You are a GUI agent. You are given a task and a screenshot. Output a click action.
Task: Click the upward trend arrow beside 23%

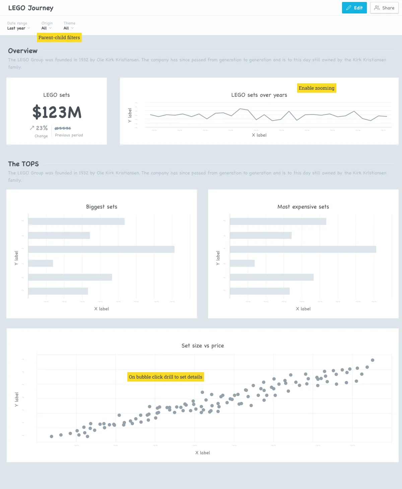tap(32, 128)
